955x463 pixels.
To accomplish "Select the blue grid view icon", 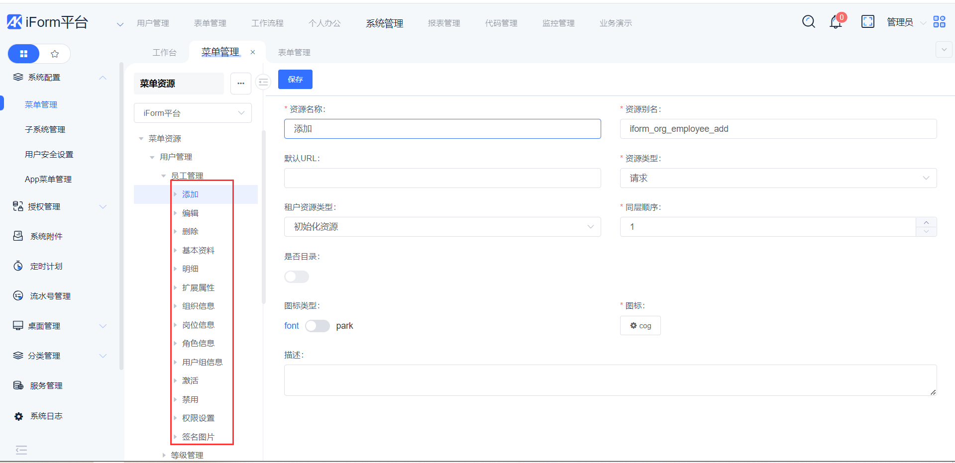I will 23,54.
